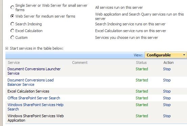Stop Windows SharePoint Services Help Search
The height and width of the screenshot is (126, 187).
coord(167,105)
